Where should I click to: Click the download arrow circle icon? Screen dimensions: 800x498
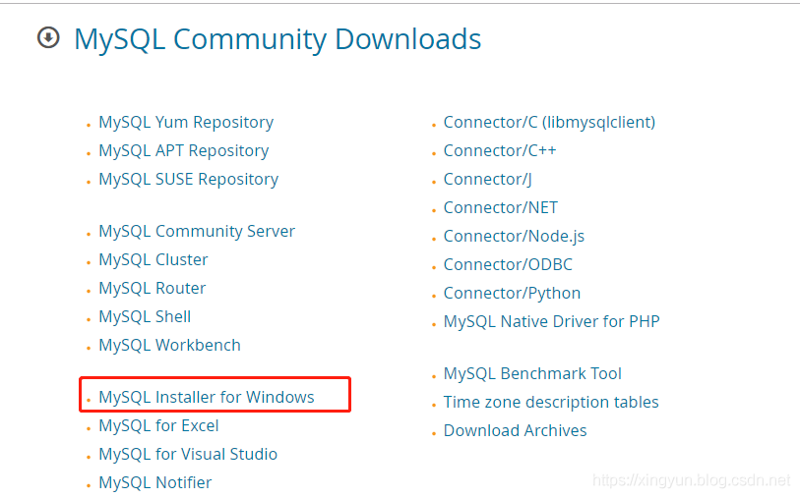(47, 38)
